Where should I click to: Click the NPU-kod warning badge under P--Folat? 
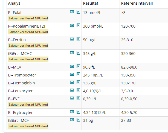[28, 18]
